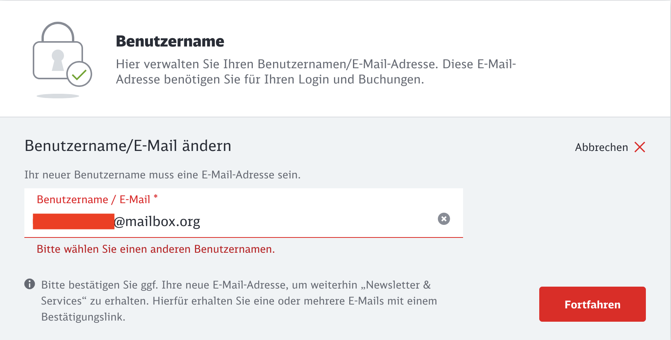Click the hint 'Ihr neuer Benutzername muss eine E-Mail-Adresse sein.'
This screenshot has height=340, width=671.
[163, 175]
